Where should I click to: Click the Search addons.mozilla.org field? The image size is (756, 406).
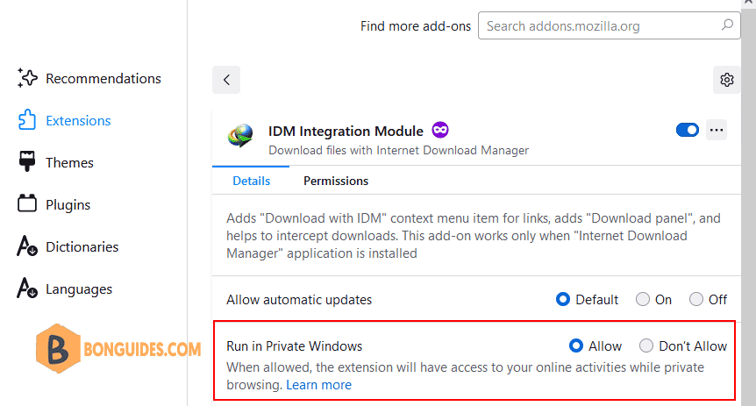point(609,25)
